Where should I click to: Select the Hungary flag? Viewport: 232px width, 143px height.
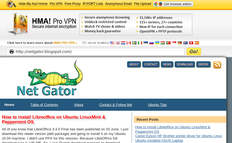[163, 43]
